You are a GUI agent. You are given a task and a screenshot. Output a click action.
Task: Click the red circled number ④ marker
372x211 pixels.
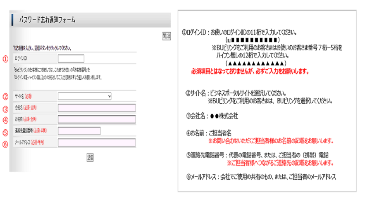(x=5, y=120)
